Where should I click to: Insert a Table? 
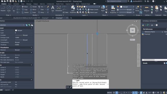65,12
